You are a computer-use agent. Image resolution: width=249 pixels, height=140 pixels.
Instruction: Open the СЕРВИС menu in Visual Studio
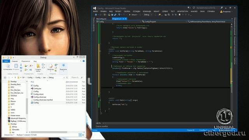(165, 11)
